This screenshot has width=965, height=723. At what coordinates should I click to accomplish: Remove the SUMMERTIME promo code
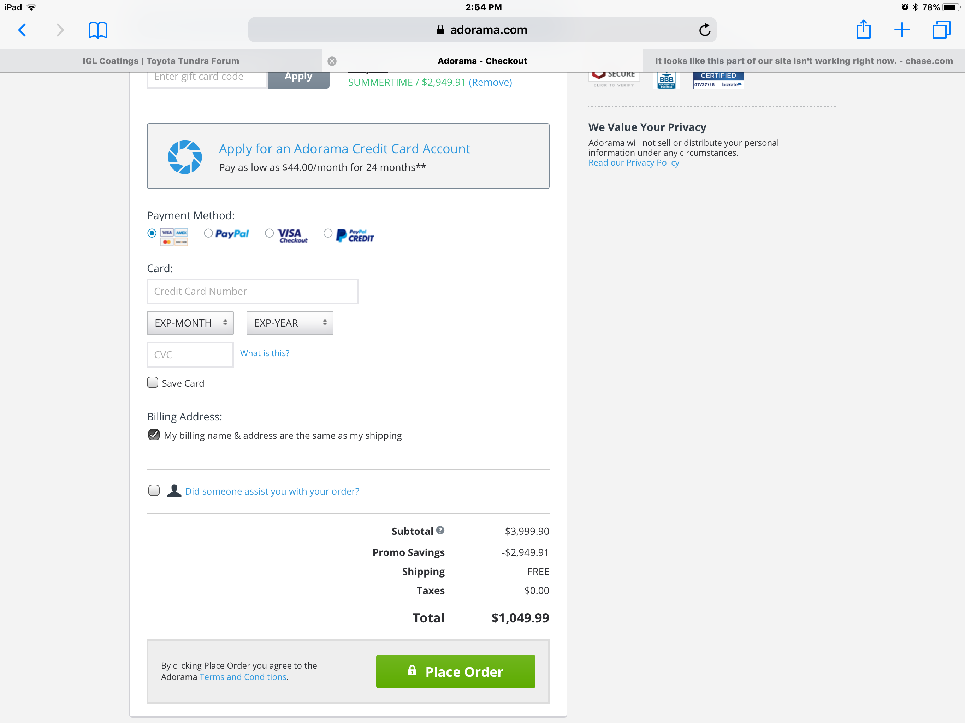tap(490, 82)
